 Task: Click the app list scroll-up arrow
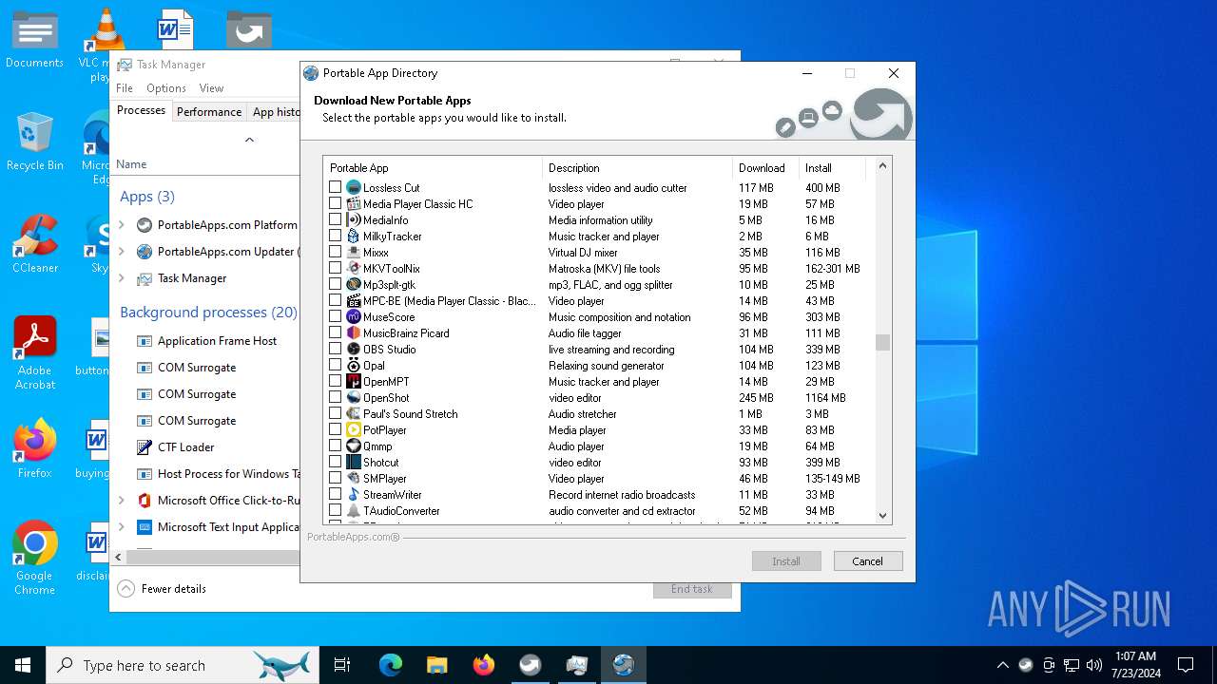pos(882,165)
